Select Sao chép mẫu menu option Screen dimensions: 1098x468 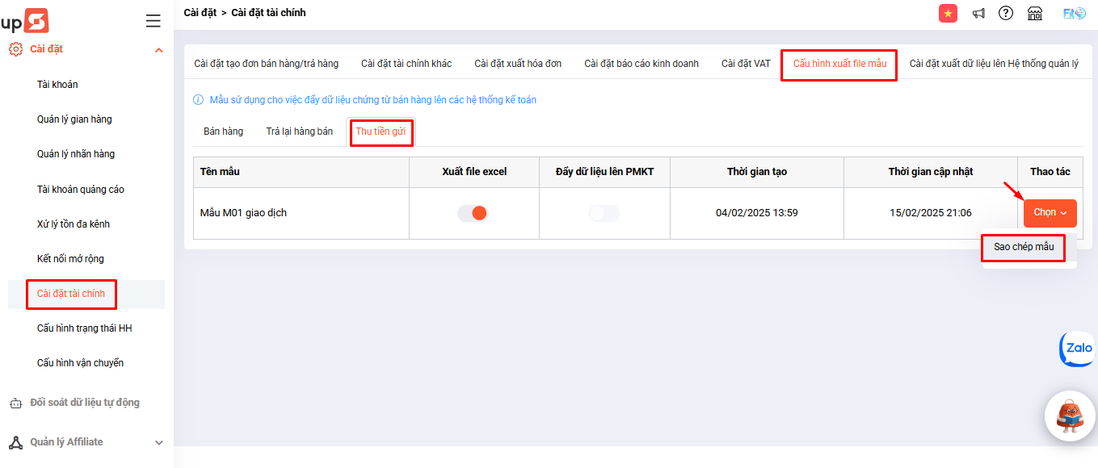(x=1023, y=247)
